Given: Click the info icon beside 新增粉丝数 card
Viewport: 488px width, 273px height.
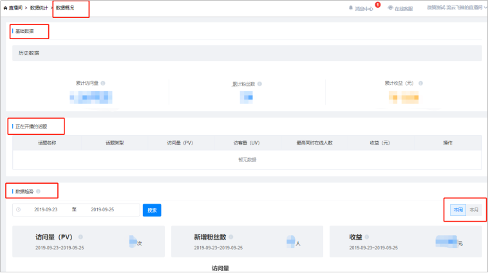Looking at the screenshot, I should coord(230,237).
